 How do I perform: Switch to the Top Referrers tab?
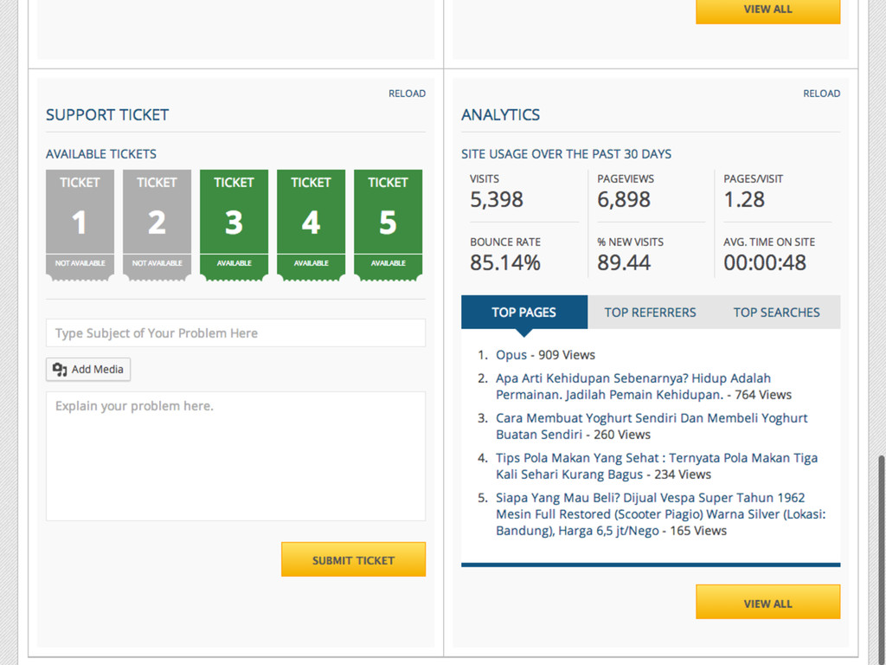[650, 313]
